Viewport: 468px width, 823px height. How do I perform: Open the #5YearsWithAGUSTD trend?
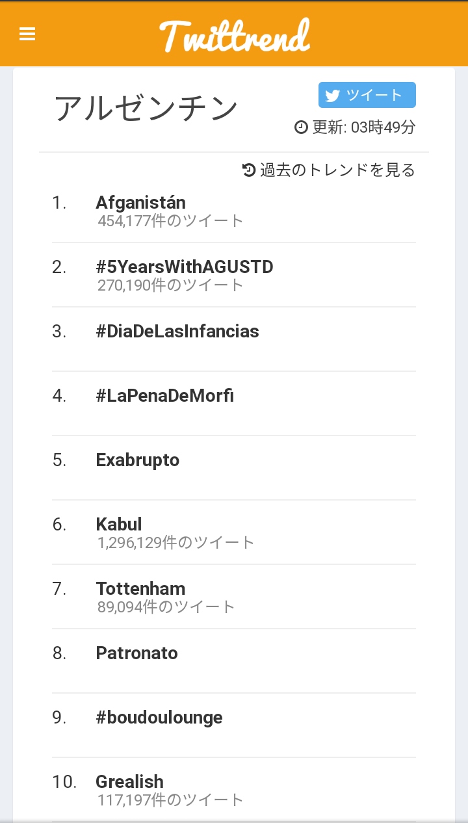(185, 267)
